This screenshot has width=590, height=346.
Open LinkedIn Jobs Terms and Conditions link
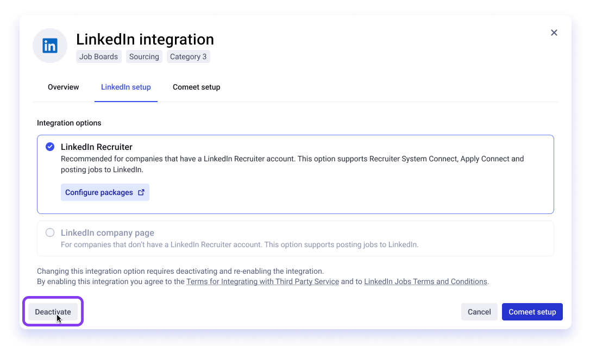click(425, 281)
